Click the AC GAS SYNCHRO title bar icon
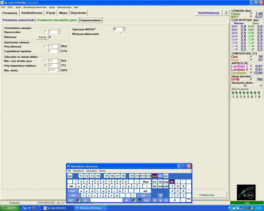This screenshot has height=211, width=264. point(3,2)
